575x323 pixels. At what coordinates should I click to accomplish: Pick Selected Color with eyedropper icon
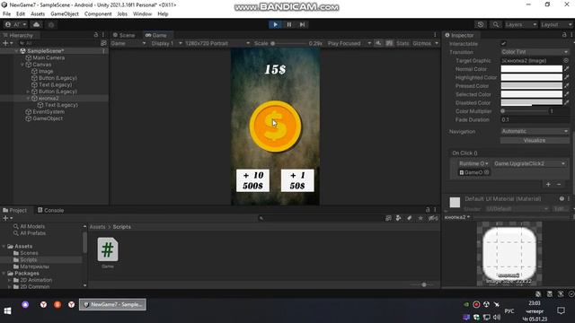[567, 94]
